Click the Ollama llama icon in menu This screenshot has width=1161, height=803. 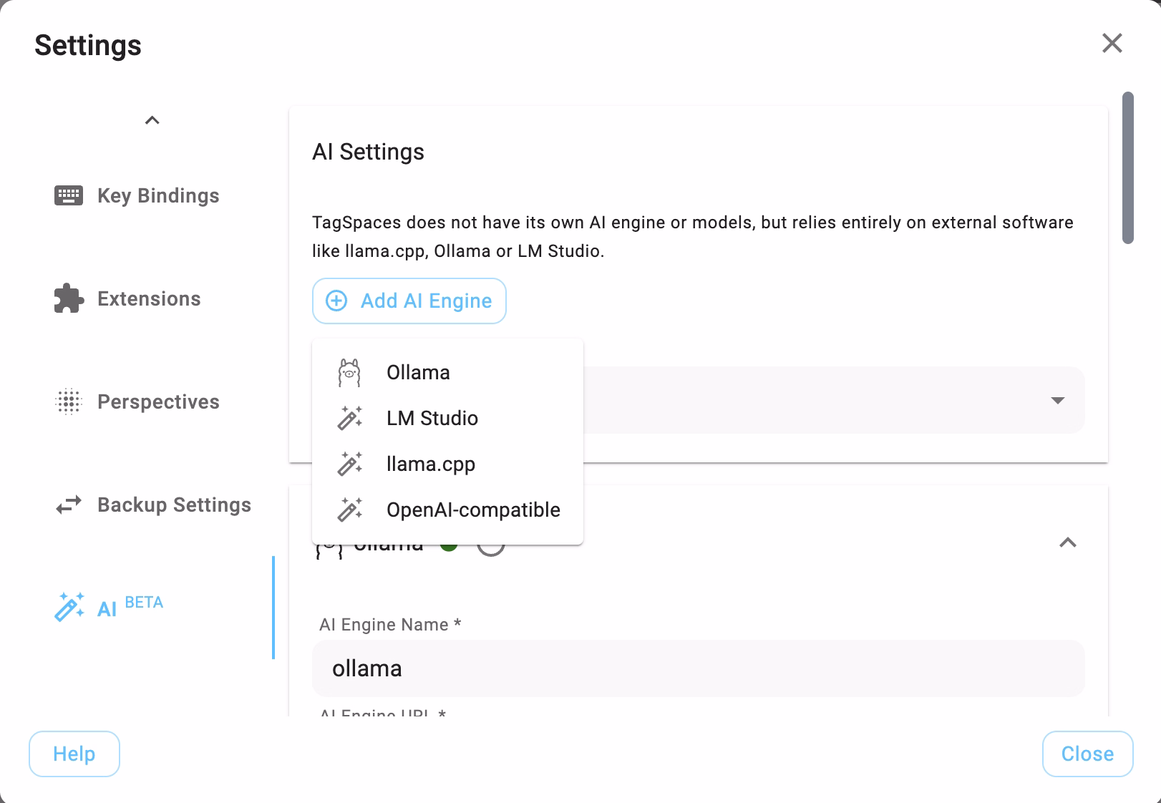(x=349, y=373)
